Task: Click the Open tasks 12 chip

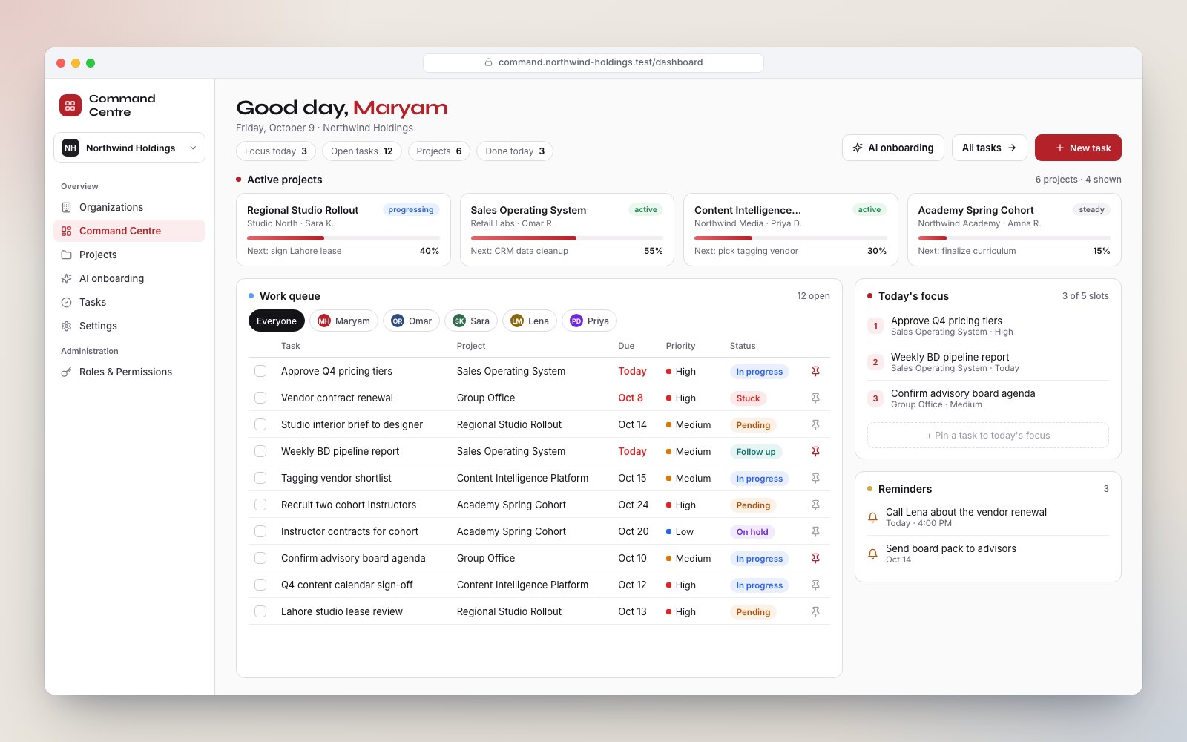Action: click(x=362, y=151)
